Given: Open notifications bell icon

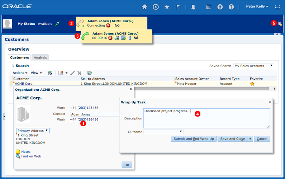Looking at the screenshot, I should pos(193,7).
